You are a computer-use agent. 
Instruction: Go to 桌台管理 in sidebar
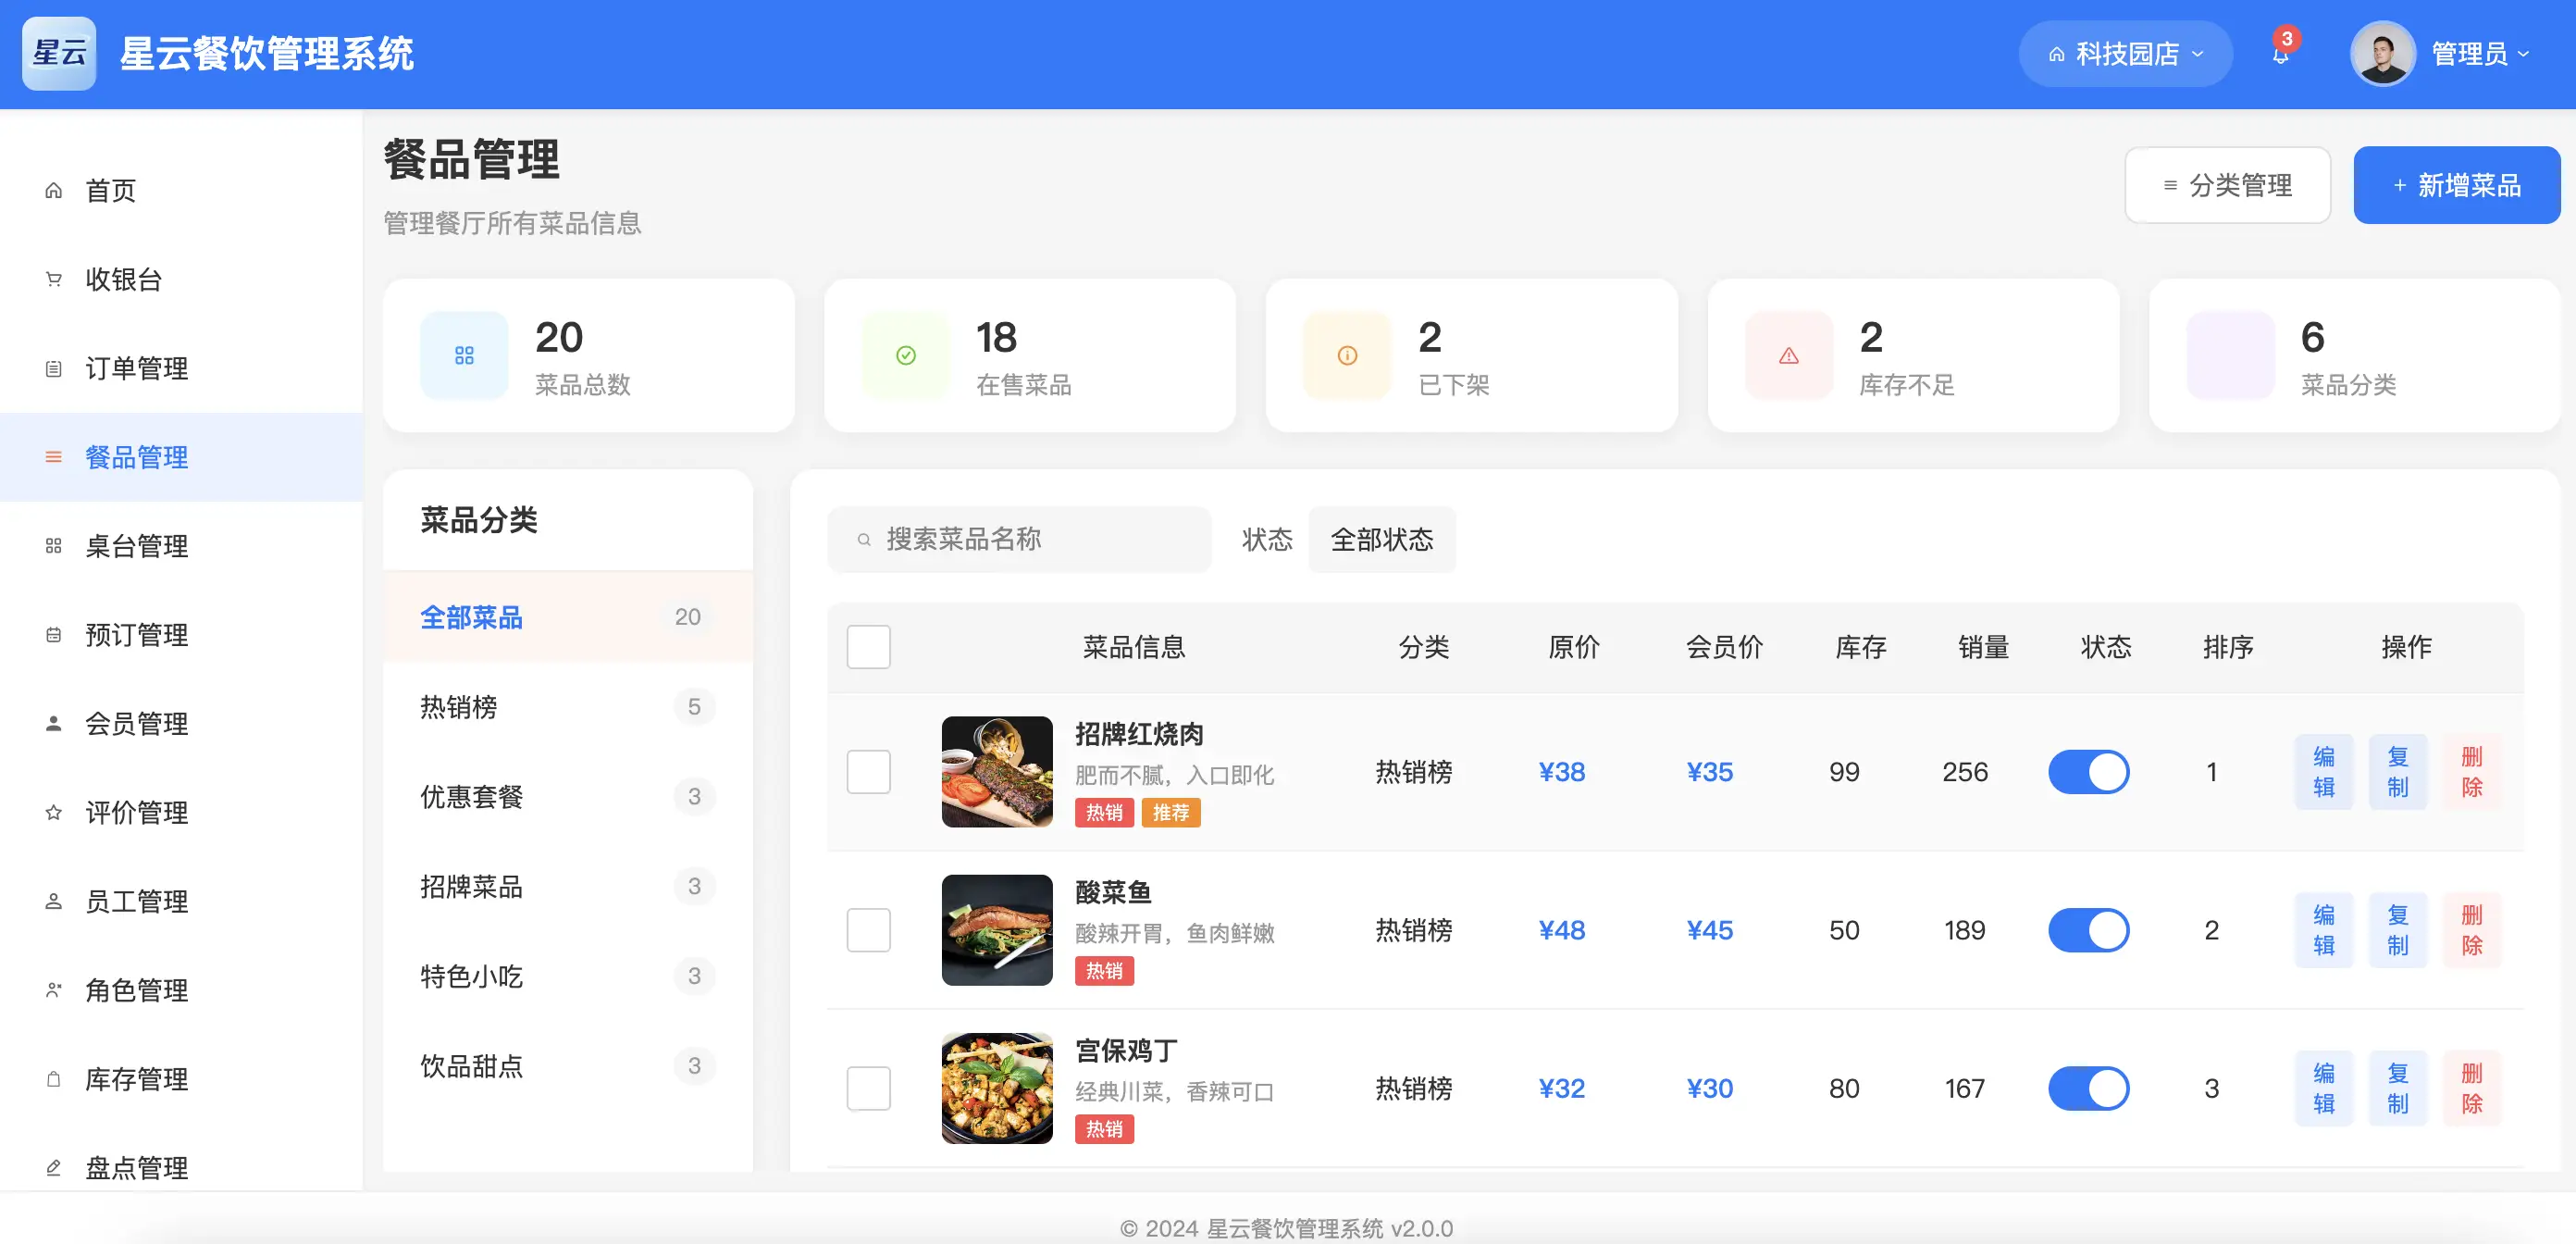(x=136, y=547)
